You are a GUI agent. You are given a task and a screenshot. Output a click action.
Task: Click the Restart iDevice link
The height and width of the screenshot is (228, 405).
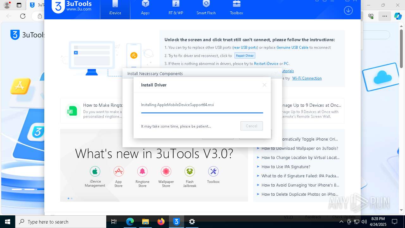pos(266,64)
